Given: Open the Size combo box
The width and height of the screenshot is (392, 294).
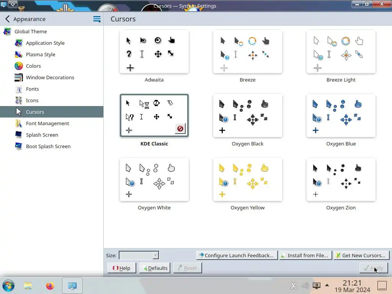Looking at the screenshot, I should click(139, 255).
